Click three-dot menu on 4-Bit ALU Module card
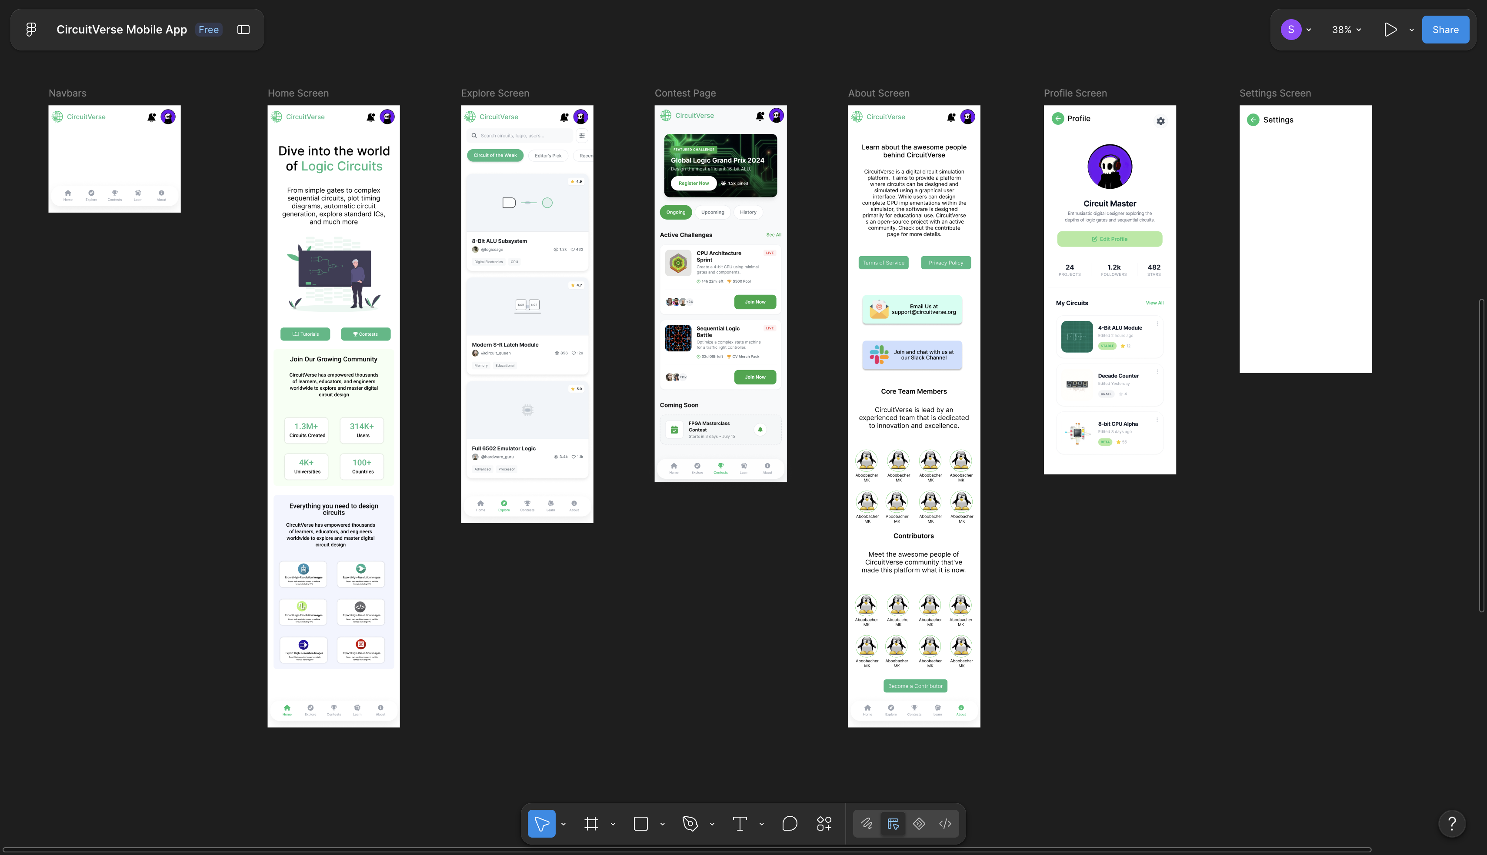The height and width of the screenshot is (855, 1487). (x=1157, y=324)
